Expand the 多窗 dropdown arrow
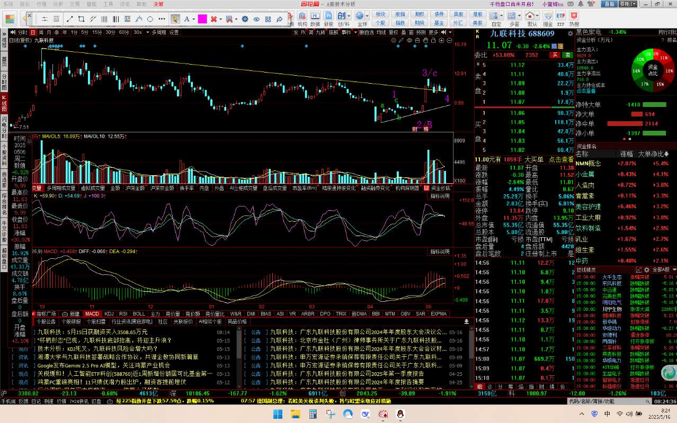Screen dimensions: 677x423 pyautogui.click(x=520, y=15)
